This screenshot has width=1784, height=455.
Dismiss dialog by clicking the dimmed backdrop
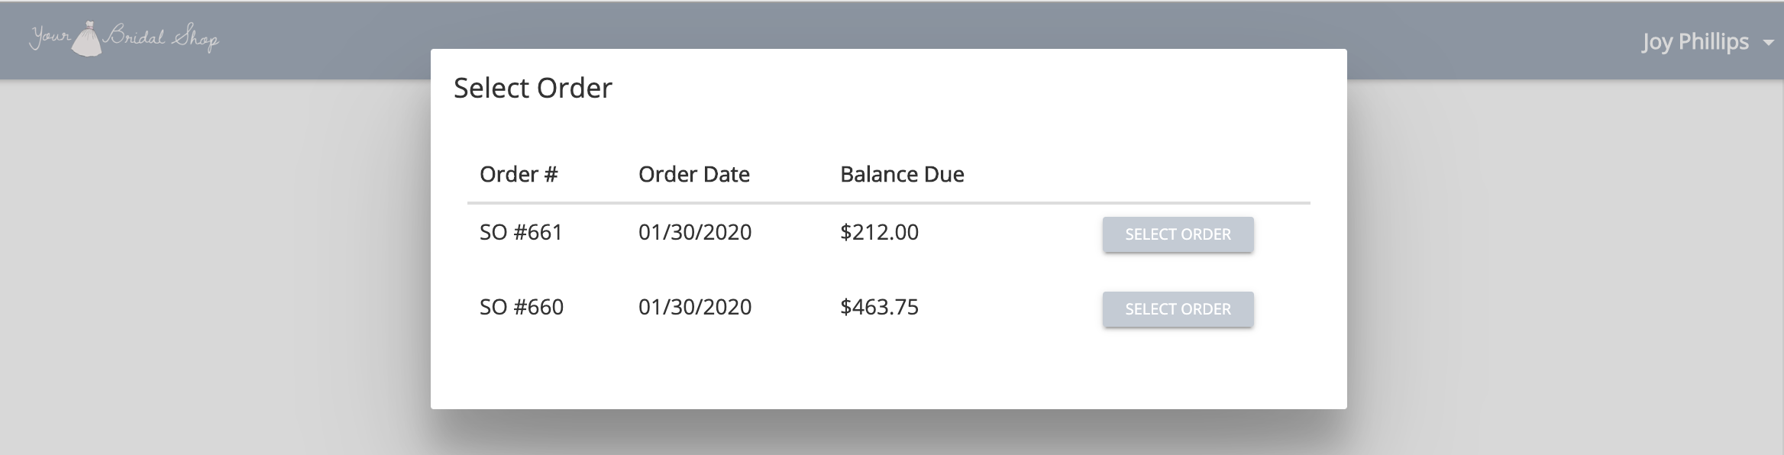click(x=214, y=267)
